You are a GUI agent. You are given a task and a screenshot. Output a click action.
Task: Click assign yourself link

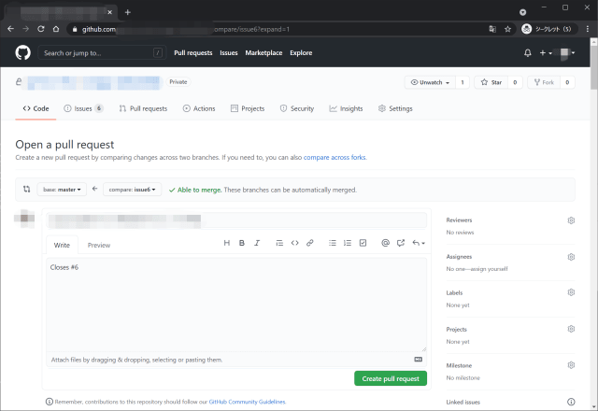tap(489, 269)
